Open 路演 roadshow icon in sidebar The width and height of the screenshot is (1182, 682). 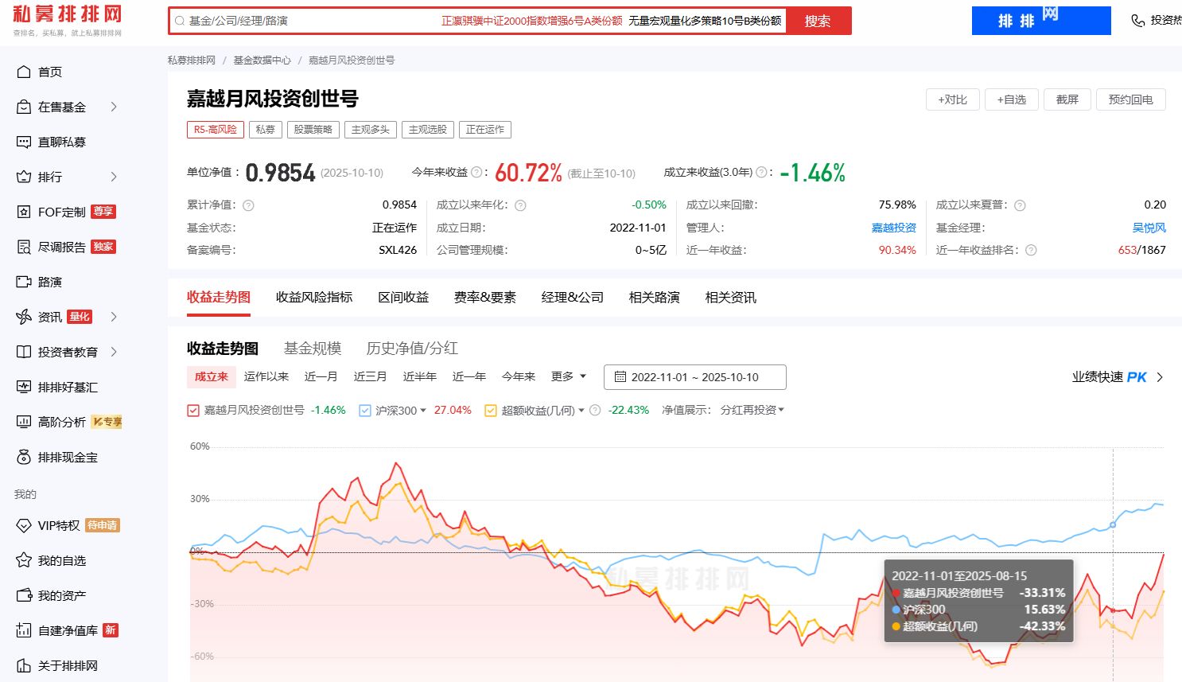tap(24, 282)
